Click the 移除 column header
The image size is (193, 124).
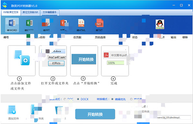[185, 37]
